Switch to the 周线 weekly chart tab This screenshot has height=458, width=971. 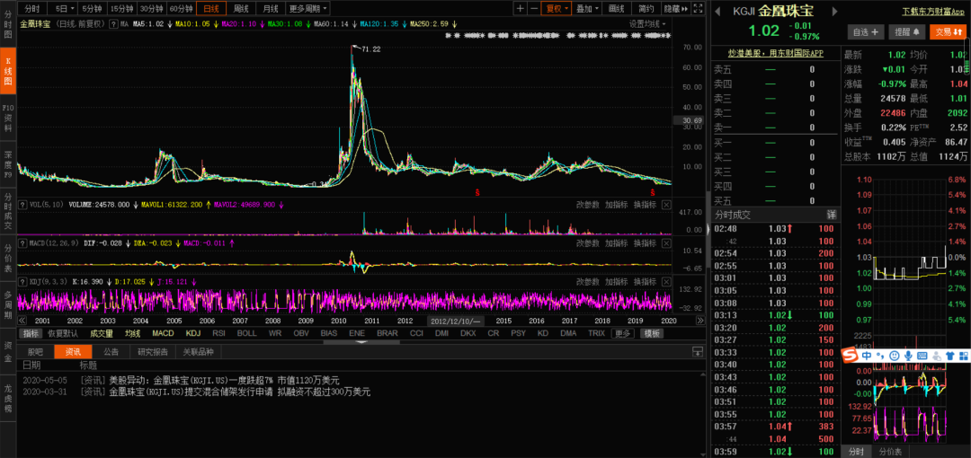coord(241,8)
